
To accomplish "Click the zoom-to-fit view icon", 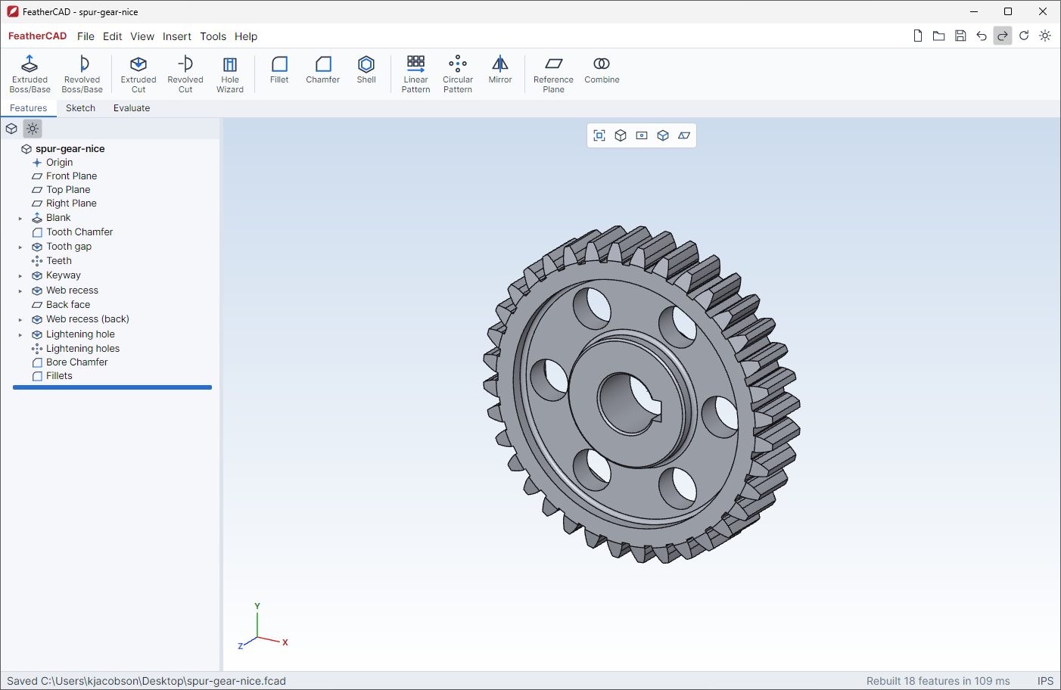I will [x=599, y=135].
